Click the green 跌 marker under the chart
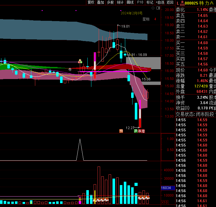 point(136,131)
